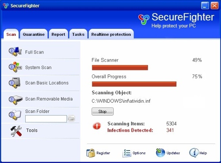Select the System Scan icon

click(15, 67)
